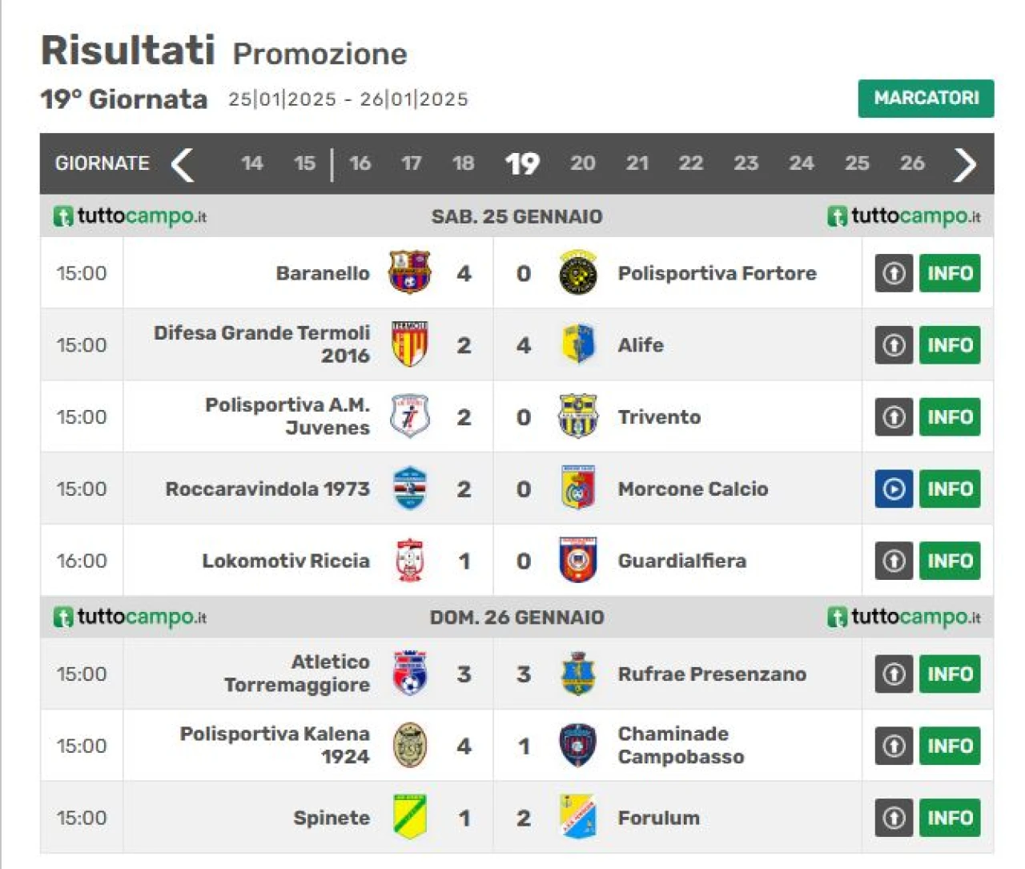Open INFO for Difesa Grande Termoli match

(950, 345)
